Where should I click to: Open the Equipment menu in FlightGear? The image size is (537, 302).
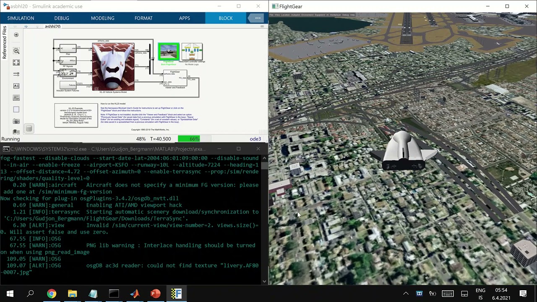click(x=320, y=15)
